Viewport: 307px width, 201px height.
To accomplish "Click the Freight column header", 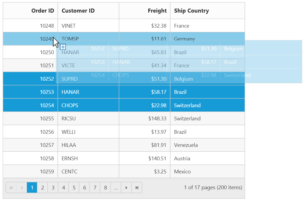I will (157, 11).
